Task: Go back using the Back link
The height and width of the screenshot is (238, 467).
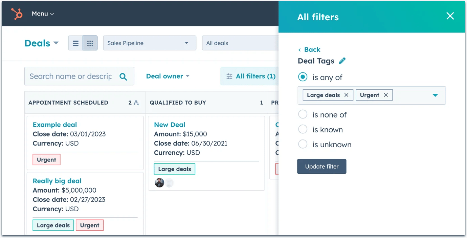Action: (309, 50)
